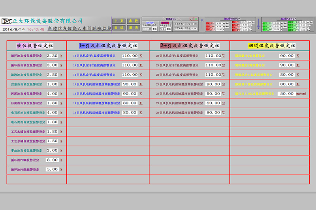Edit 烟气出口SO2含量高报警 value 50.00
Image resolution: width=316 pixels, height=210 pixels.
point(287,93)
